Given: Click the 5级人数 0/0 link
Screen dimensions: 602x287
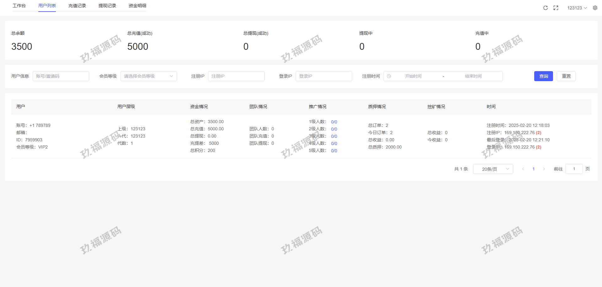Looking at the screenshot, I should [x=334, y=151].
